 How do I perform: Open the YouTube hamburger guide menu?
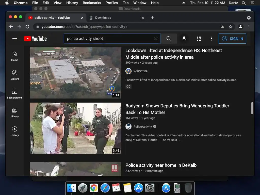pos(15,39)
